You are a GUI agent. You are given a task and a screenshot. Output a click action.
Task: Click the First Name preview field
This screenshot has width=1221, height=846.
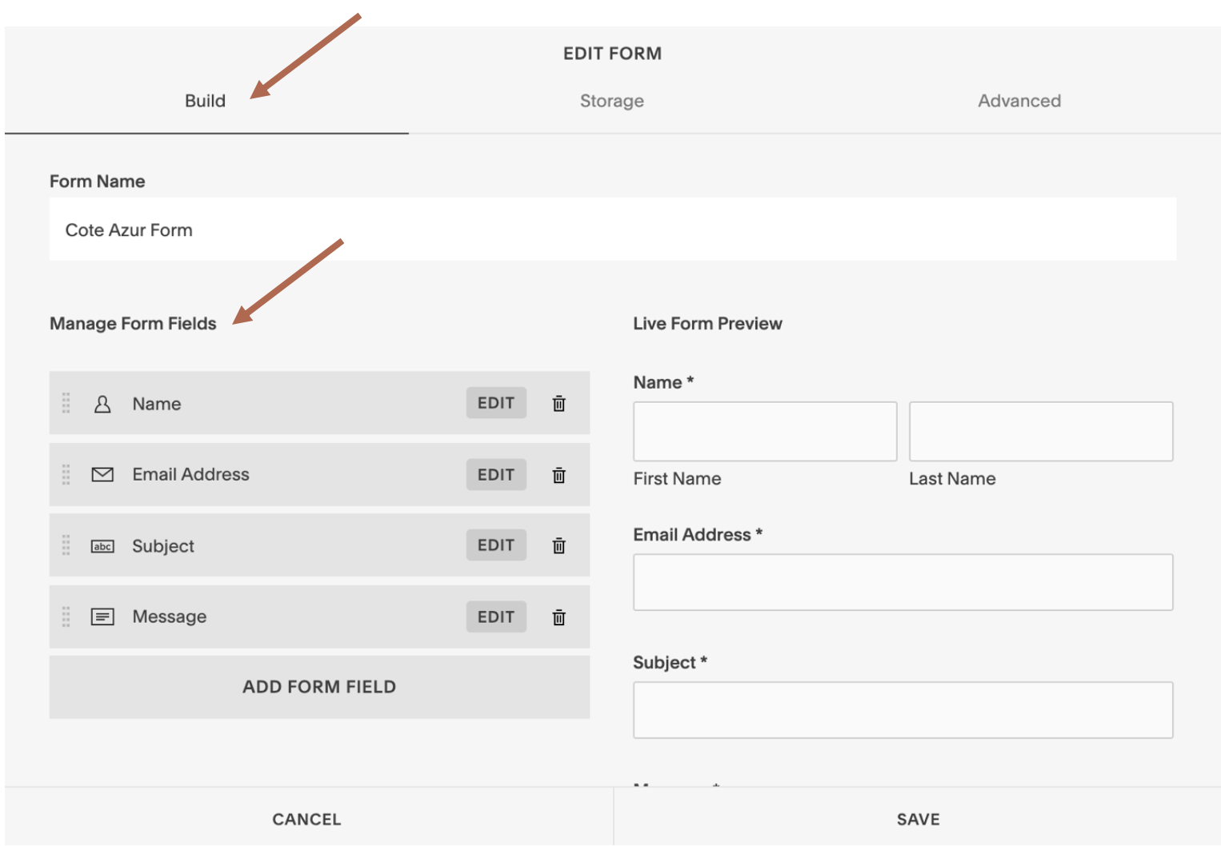click(x=764, y=431)
